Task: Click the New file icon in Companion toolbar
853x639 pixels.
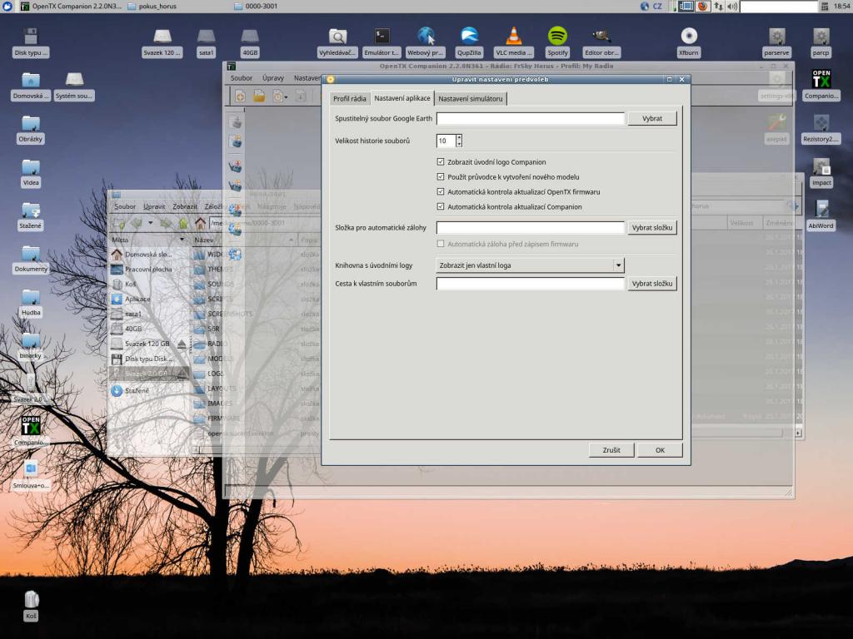Action: (240, 97)
